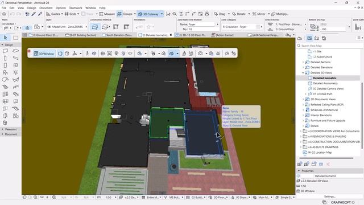Click the camera icon in 3D toolbar
The height and width of the screenshot is (205, 364).
click(x=200, y=54)
